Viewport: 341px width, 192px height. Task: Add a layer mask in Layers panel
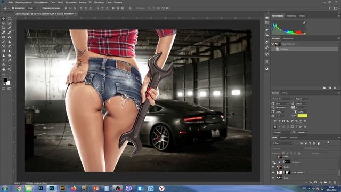pyautogui.click(x=316, y=182)
